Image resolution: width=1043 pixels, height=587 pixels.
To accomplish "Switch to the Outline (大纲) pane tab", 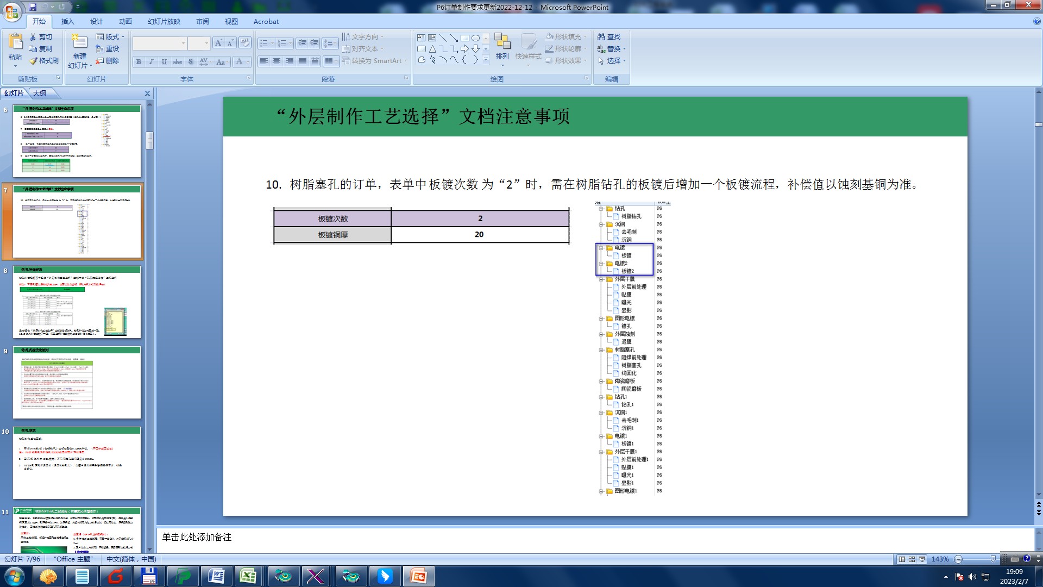I will (x=40, y=93).
